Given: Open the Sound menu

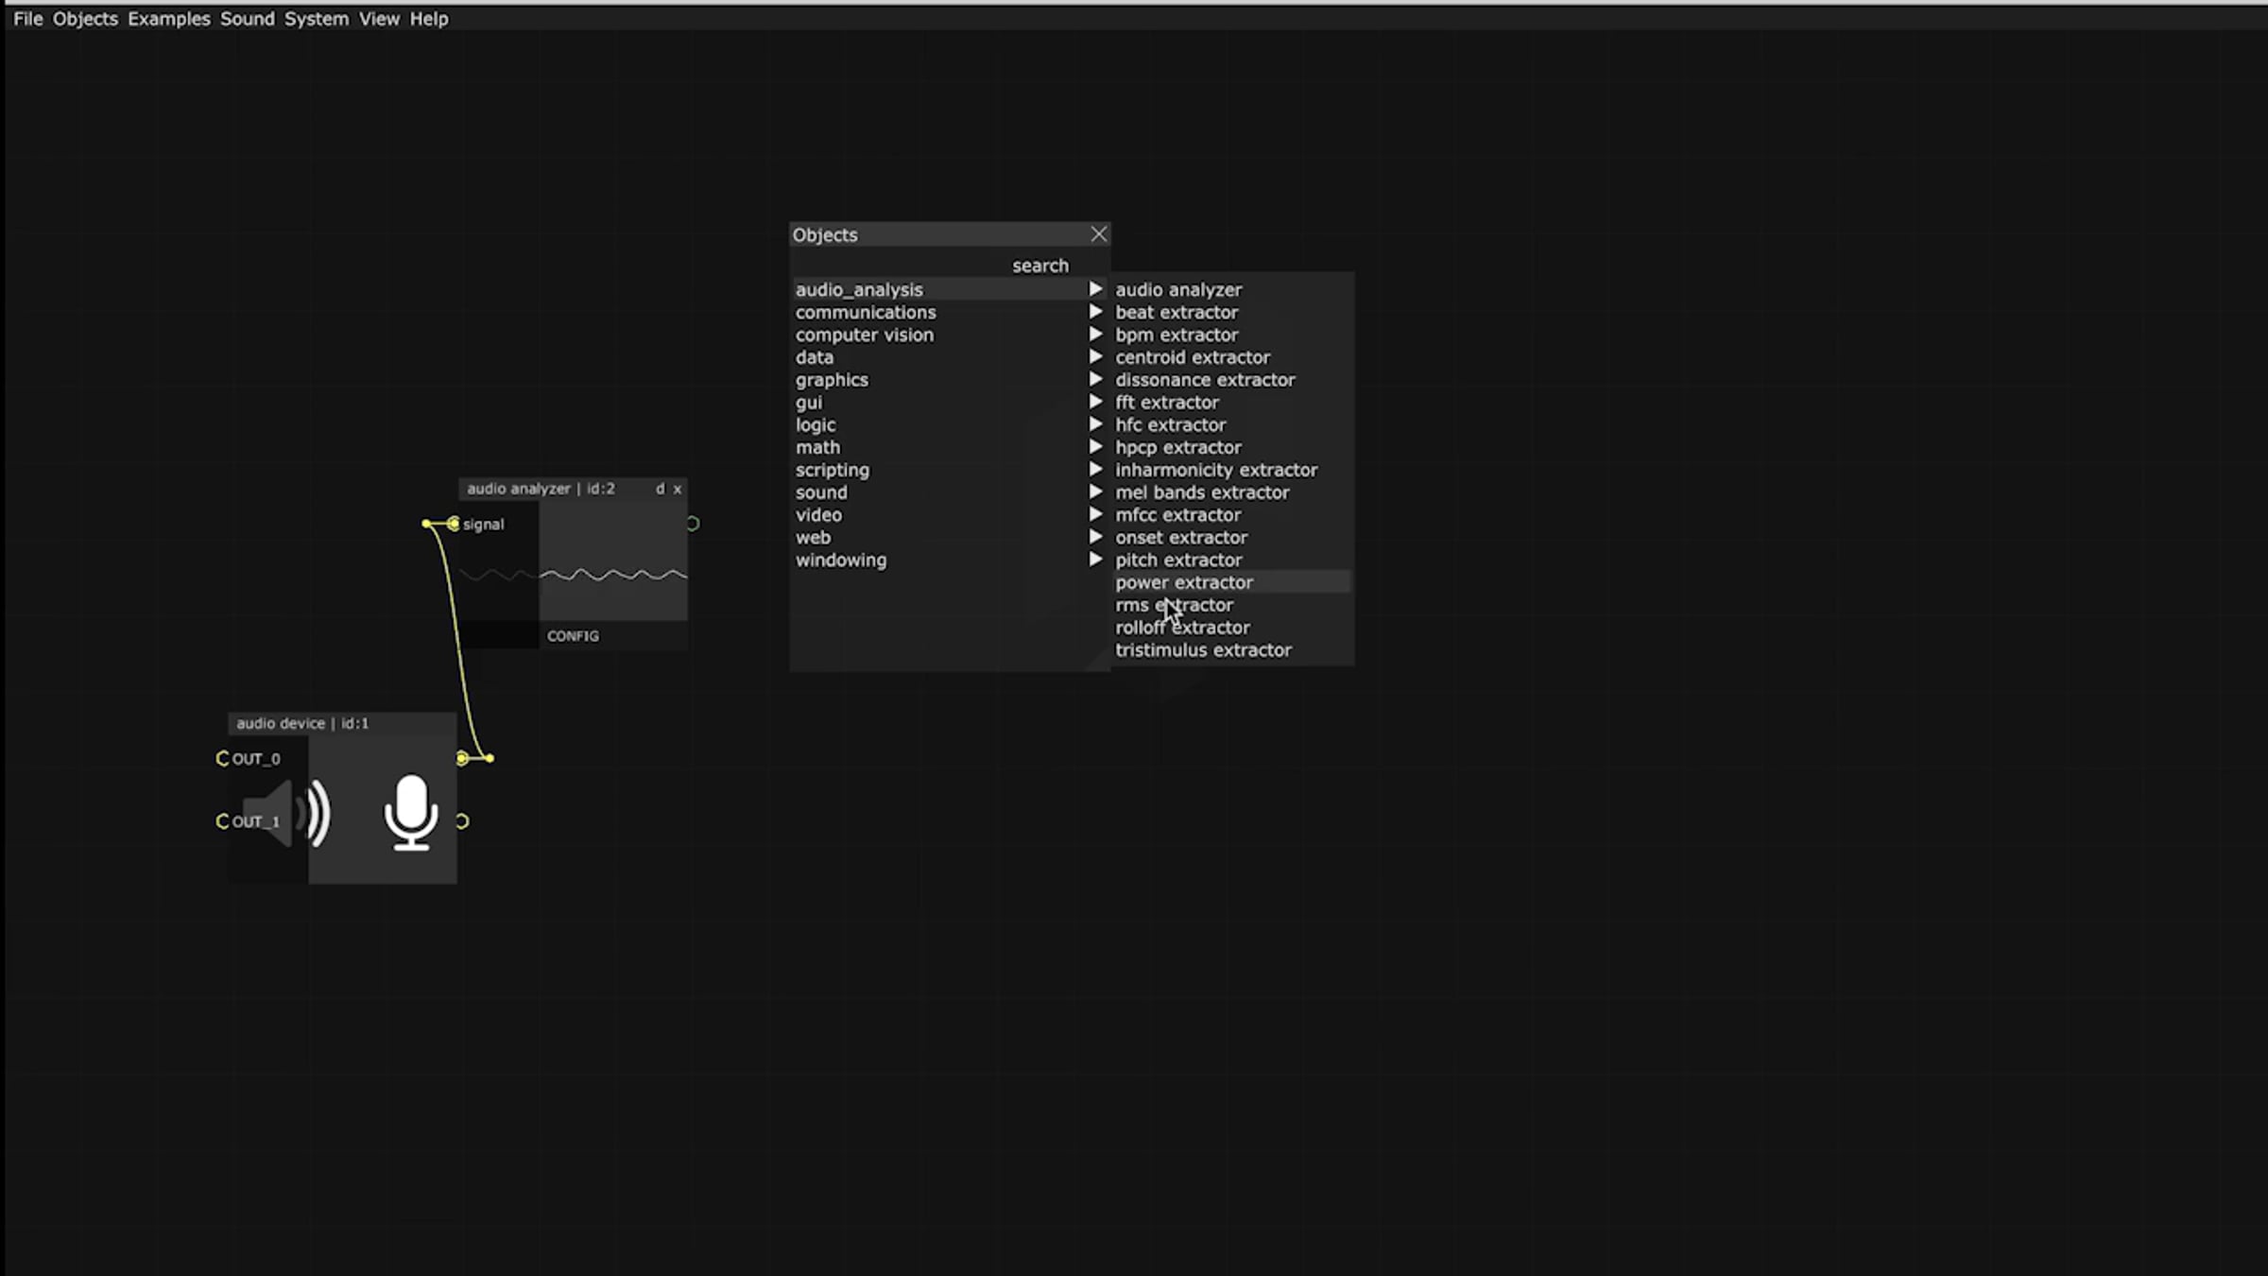Looking at the screenshot, I should tap(247, 19).
